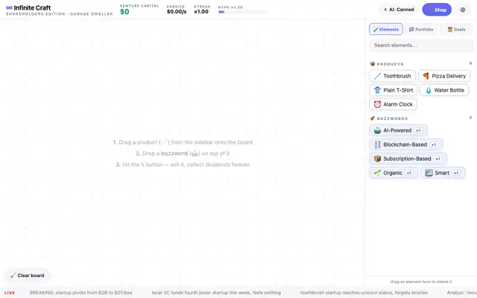Image resolution: width=477 pixels, height=298 pixels.
Task: Select the Water Bottle product chip
Action: (444, 90)
